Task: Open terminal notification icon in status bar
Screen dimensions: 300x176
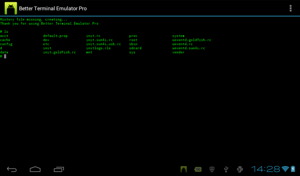Action: tap(183, 169)
